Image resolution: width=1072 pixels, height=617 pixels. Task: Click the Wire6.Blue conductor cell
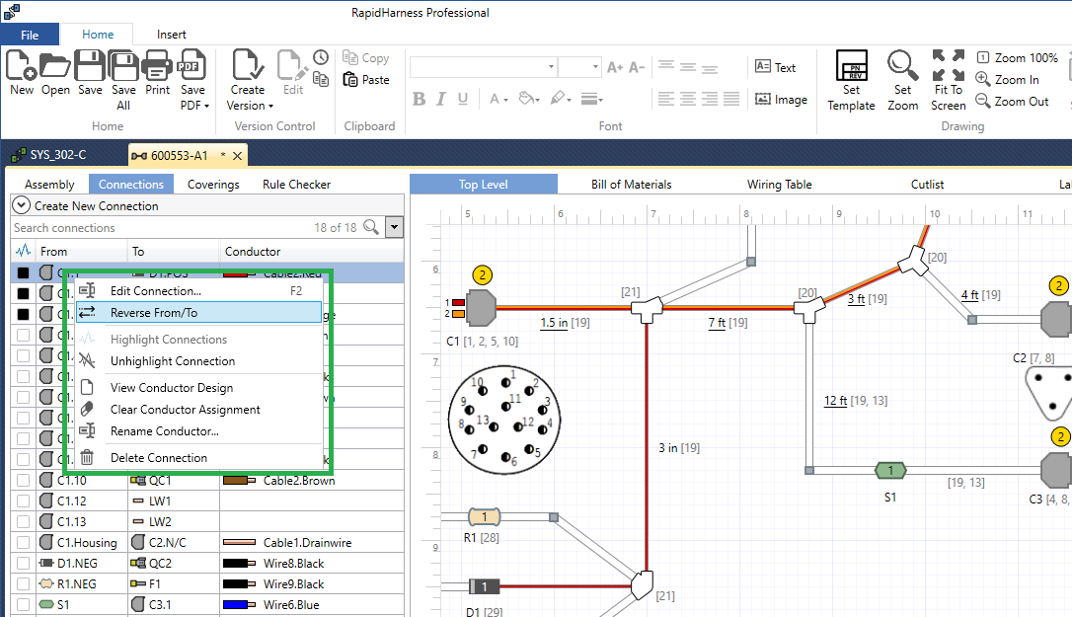[x=312, y=605]
